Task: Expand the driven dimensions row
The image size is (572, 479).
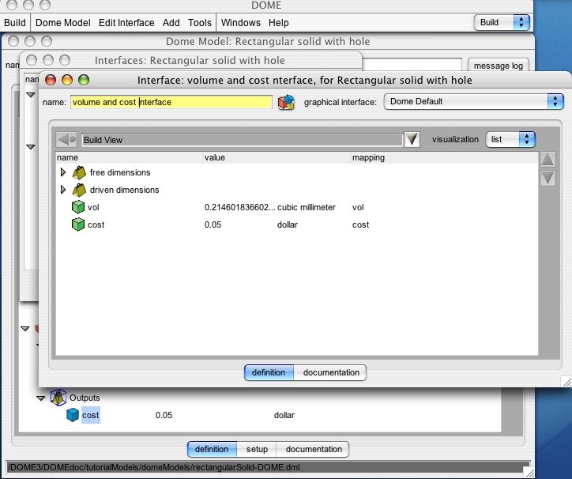Action: pyautogui.click(x=63, y=190)
